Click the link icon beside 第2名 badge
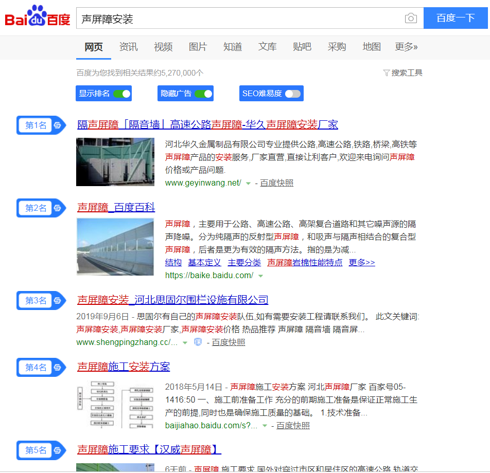This screenshot has height=473, width=490. point(58,208)
